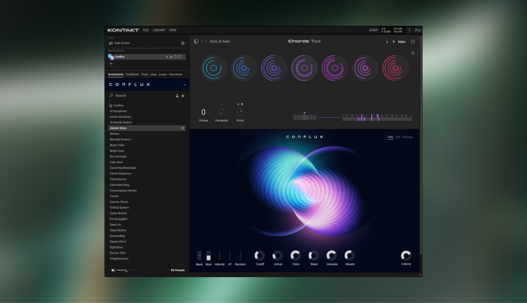The height and width of the screenshot is (303, 527).
Task: Click the speaker preview icon
Action: [x=113, y=270]
